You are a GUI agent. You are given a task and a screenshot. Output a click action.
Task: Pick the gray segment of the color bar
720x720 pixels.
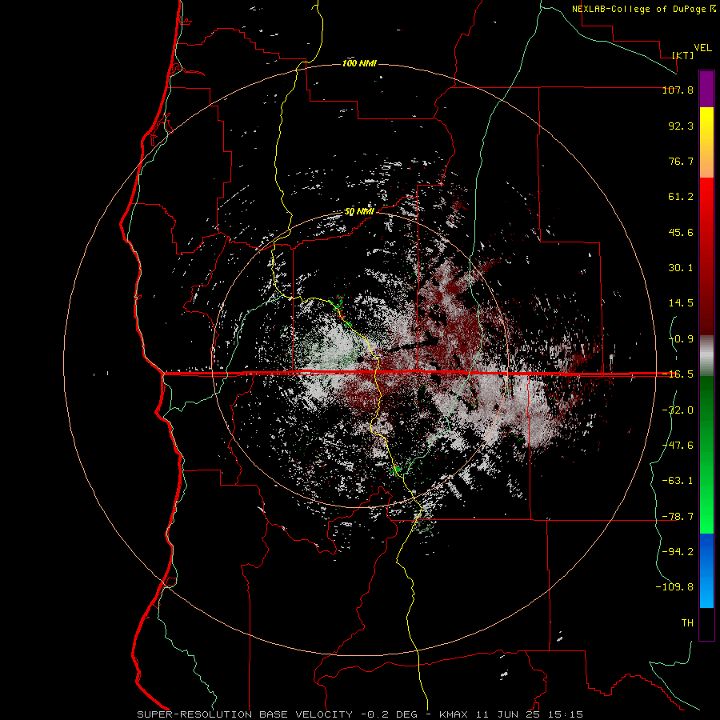[x=706, y=356]
